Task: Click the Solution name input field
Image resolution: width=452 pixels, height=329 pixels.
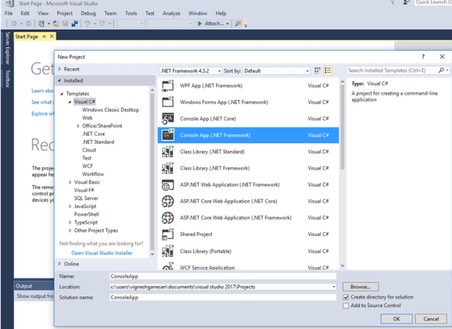Action: [x=223, y=297]
